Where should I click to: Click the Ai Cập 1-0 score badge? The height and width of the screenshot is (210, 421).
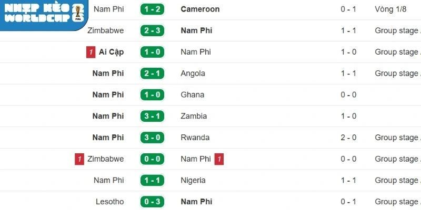153,52
